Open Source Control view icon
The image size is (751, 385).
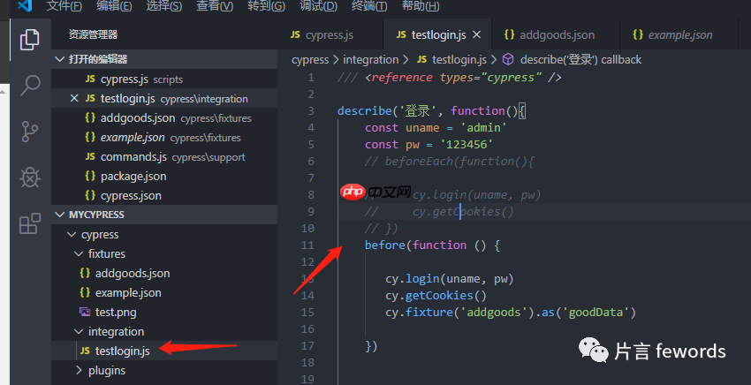coord(30,132)
